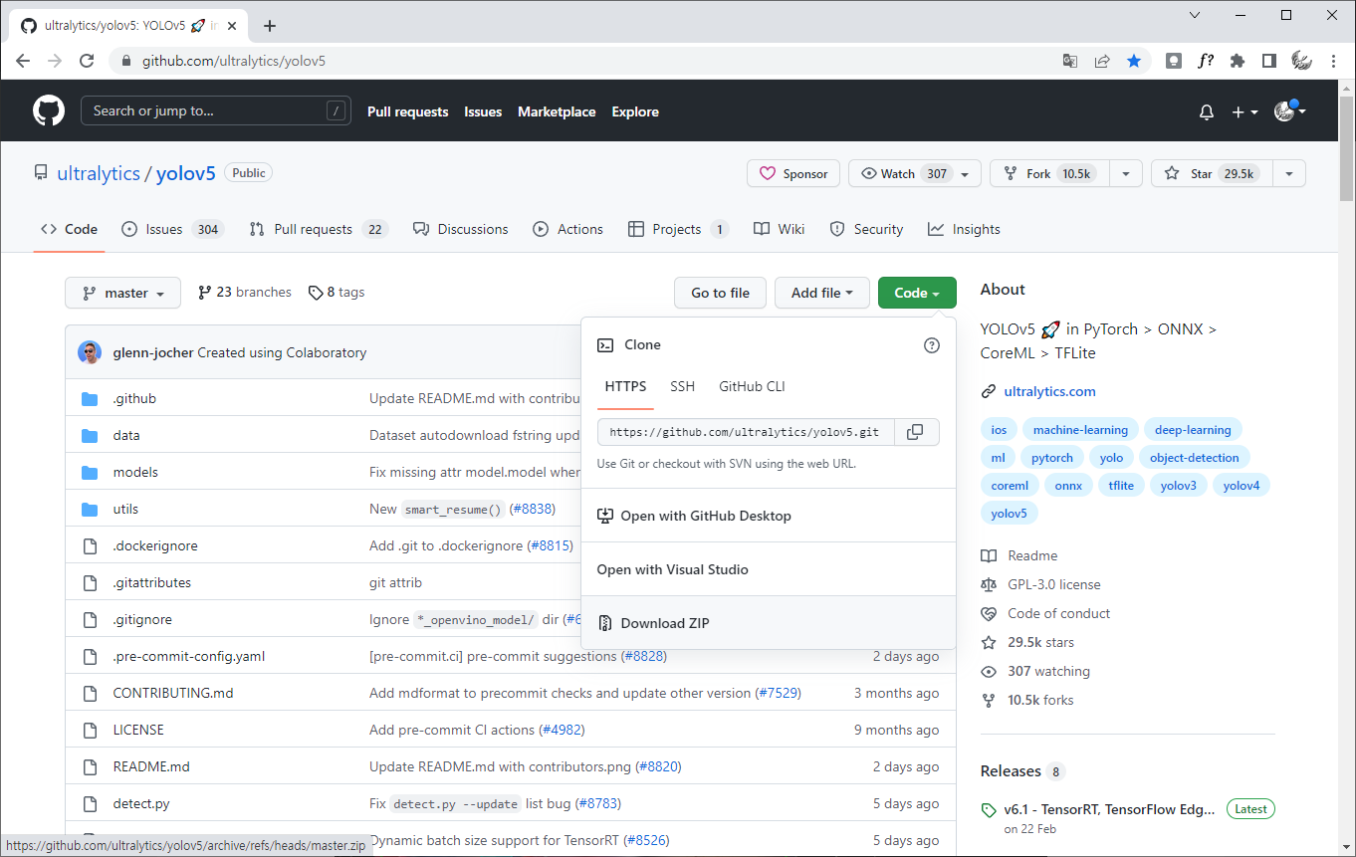Open the README.md file
The width and height of the screenshot is (1356, 857).
point(151,766)
